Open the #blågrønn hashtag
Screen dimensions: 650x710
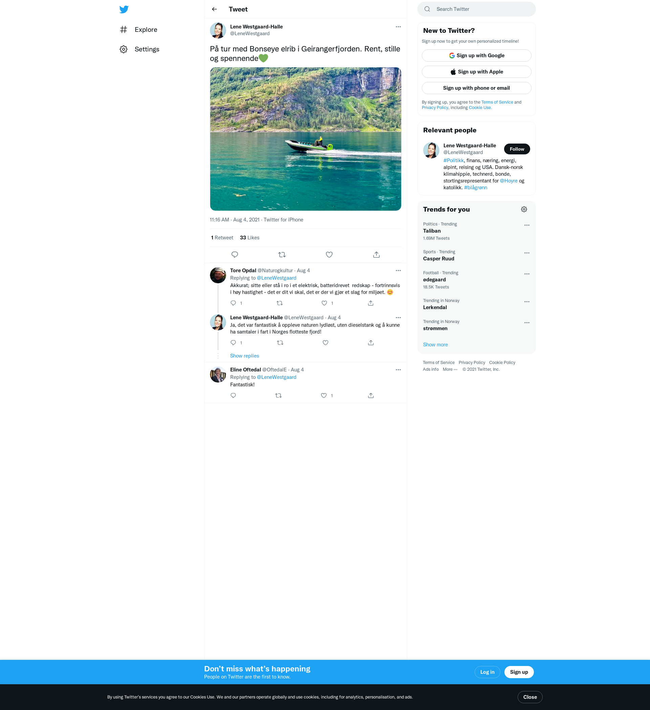[x=475, y=188]
